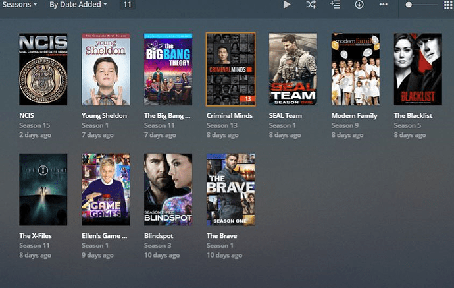
Task: Click the Criminal Minds title link
Action: tap(230, 115)
